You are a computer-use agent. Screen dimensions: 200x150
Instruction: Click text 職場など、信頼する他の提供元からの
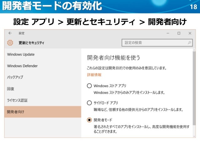point(120,110)
